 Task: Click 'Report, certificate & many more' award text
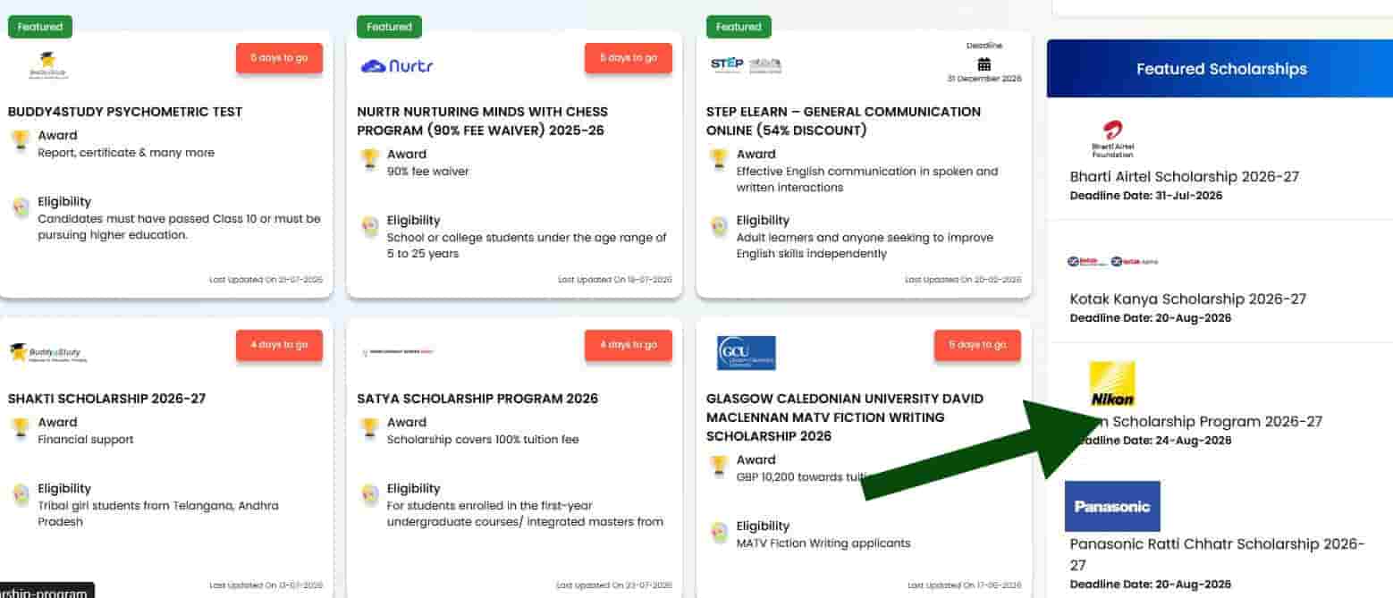pos(126,153)
